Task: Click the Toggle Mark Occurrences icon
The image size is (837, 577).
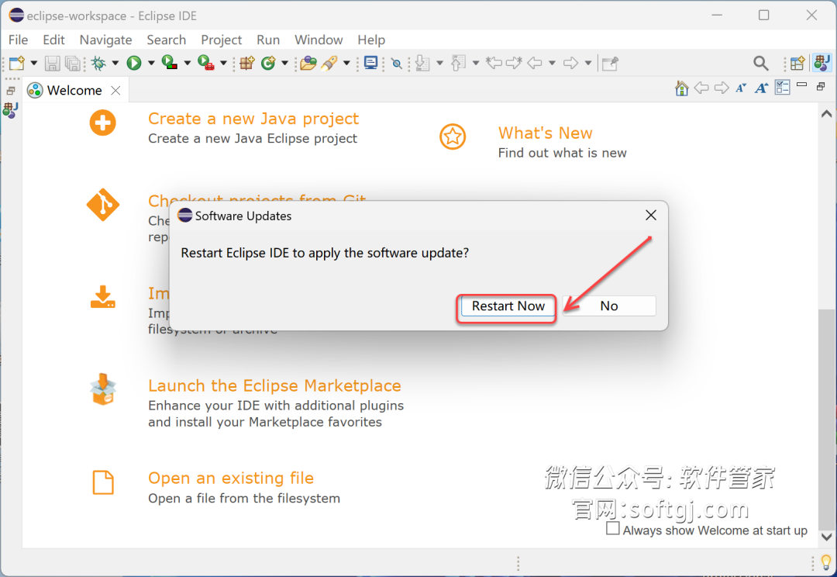Action: tap(397, 64)
